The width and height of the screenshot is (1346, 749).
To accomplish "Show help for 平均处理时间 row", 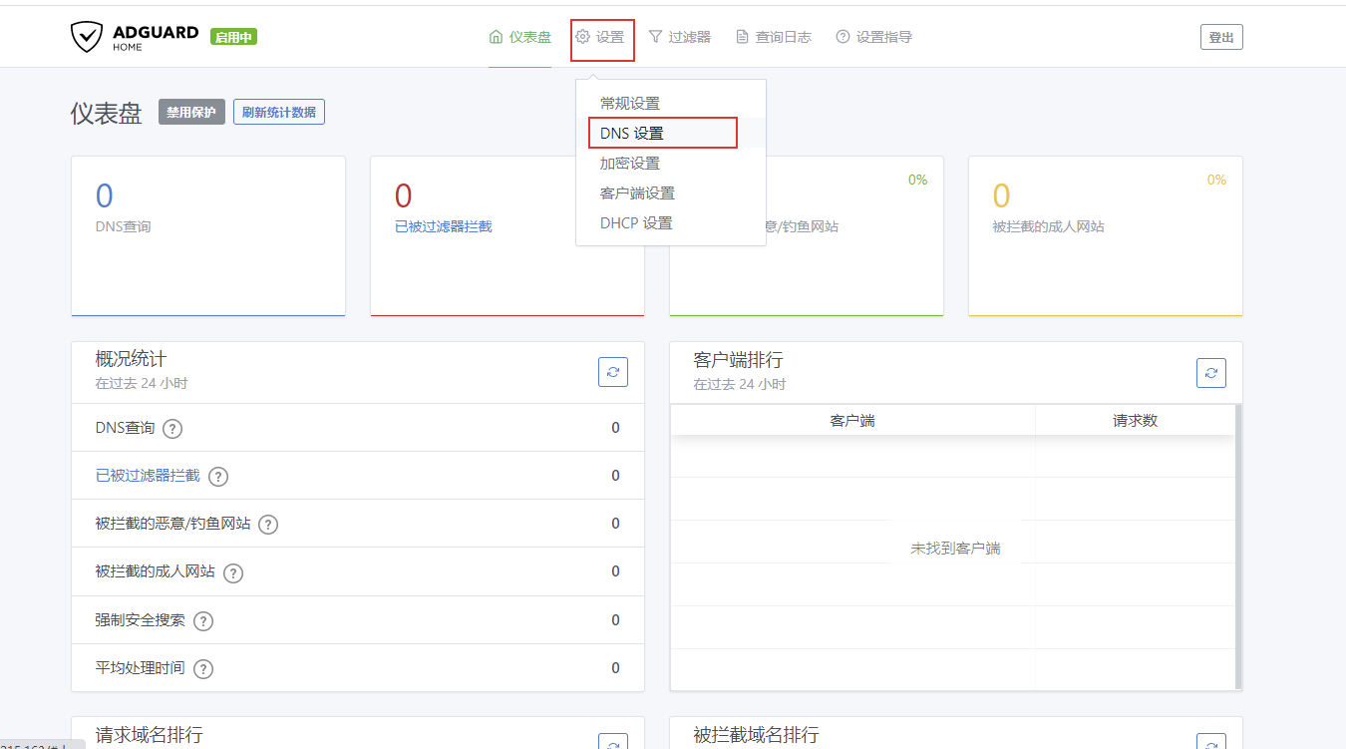I will pyautogui.click(x=203, y=668).
